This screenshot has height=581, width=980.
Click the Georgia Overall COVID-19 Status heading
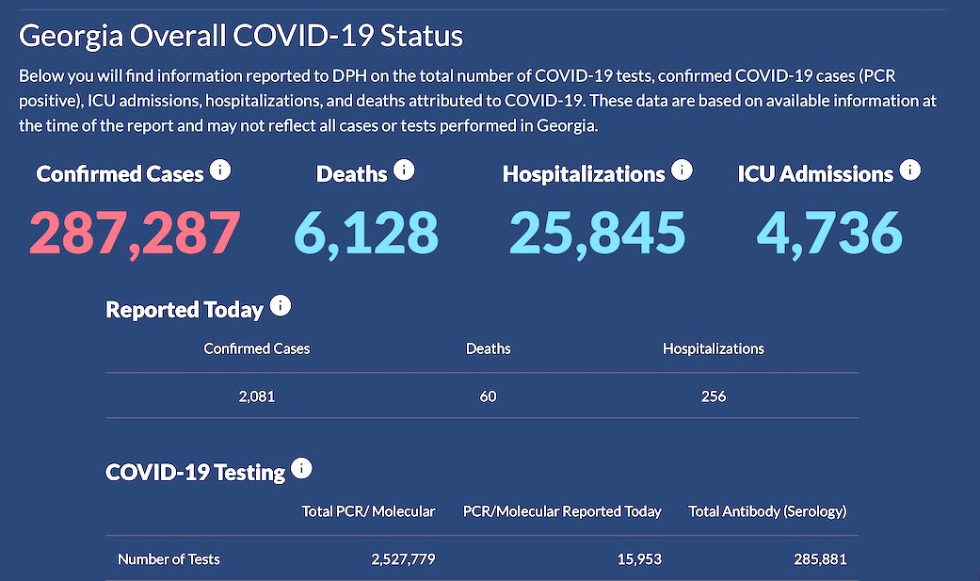pyautogui.click(x=241, y=36)
